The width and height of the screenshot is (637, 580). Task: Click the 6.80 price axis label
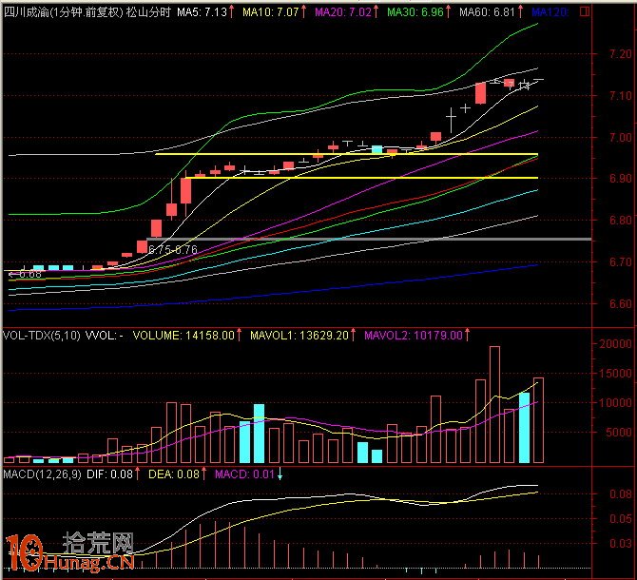coord(620,221)
